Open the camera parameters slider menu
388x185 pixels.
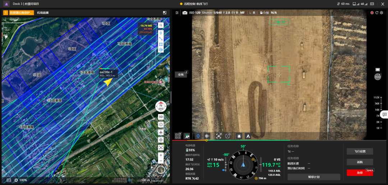(177, 13)
